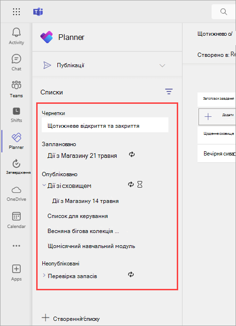
Task: Click the Додати add task button
Action: point(217,116)
